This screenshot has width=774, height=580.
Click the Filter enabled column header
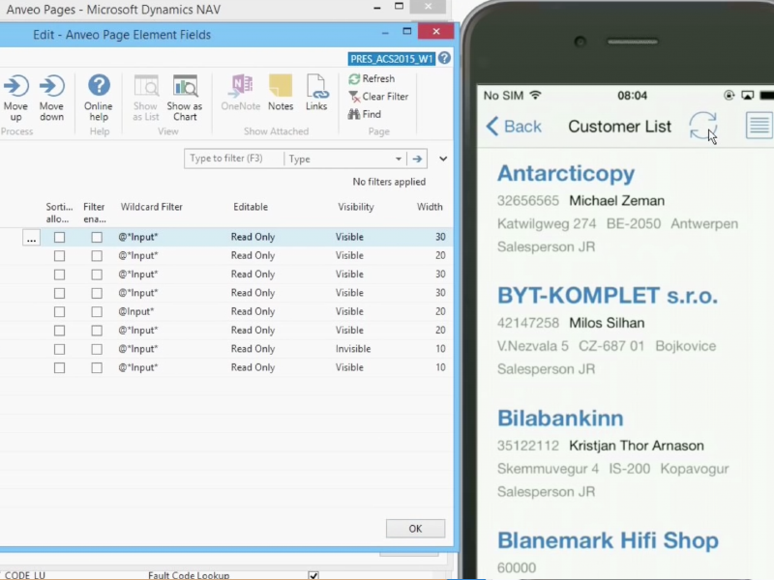pos(94,213)
